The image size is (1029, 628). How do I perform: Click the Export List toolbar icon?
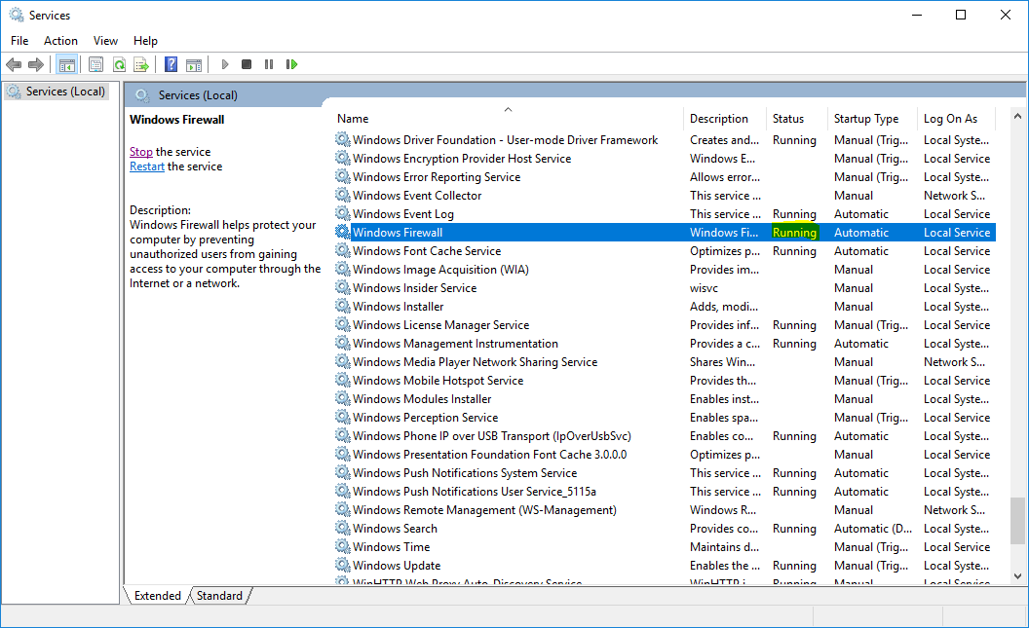tap(141, 64)
